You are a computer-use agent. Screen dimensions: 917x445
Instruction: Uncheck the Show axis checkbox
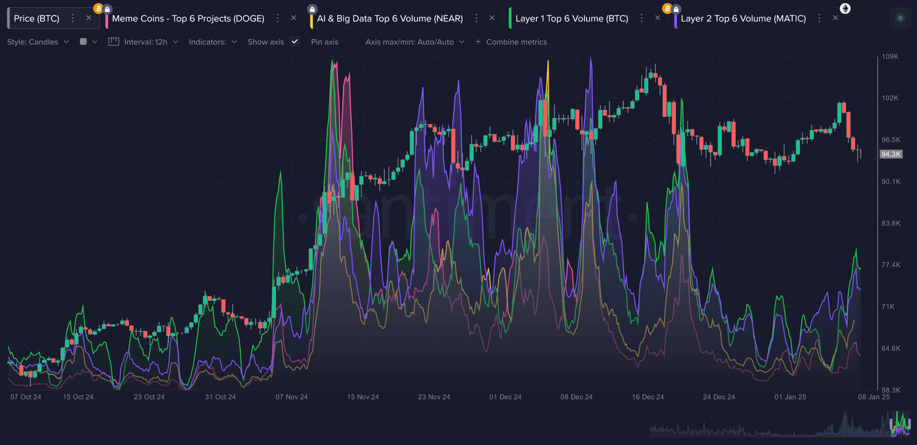click(x=294, y=42)
